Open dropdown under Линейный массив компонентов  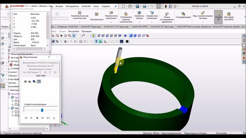[80, 22]
